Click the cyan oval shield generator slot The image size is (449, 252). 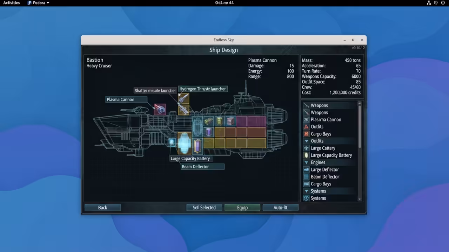point(197,127)
